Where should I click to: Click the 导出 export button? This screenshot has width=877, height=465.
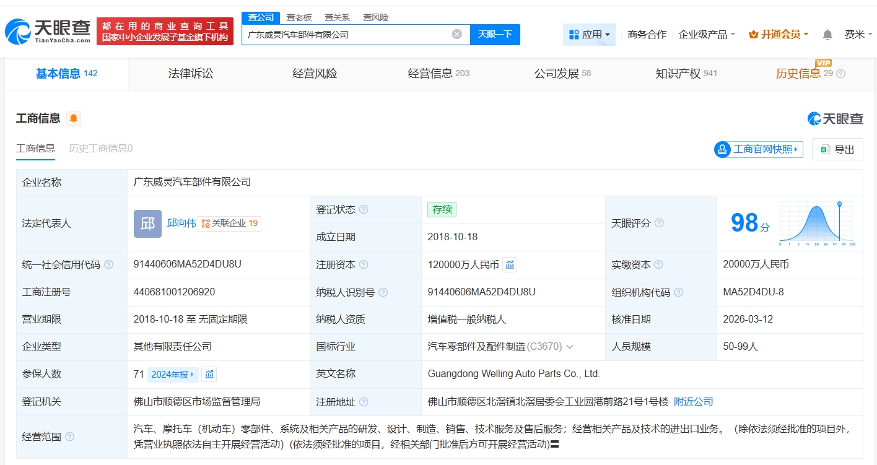pyautogui.click(x=837, y=149)
